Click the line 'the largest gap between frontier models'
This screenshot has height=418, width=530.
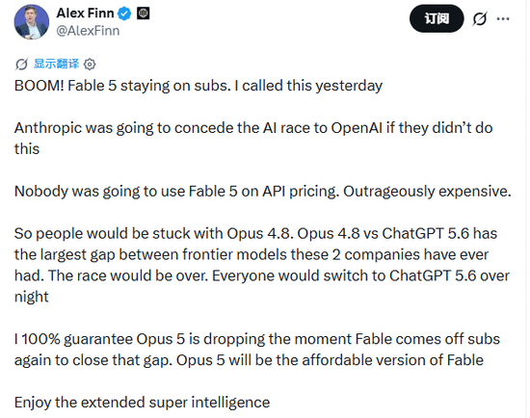(x=252, y=255)
